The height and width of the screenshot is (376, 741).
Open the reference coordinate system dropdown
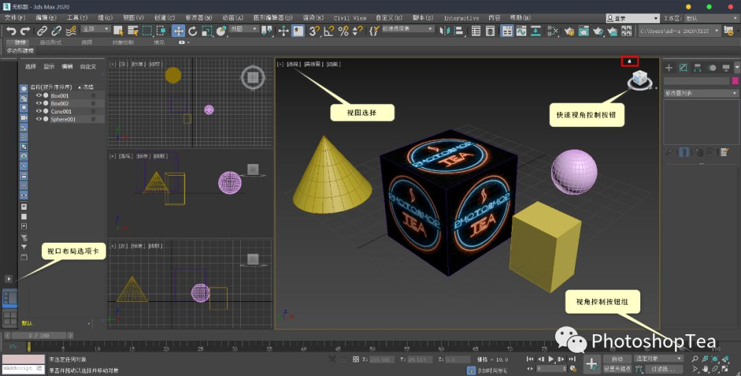click(x=244, y=30)
